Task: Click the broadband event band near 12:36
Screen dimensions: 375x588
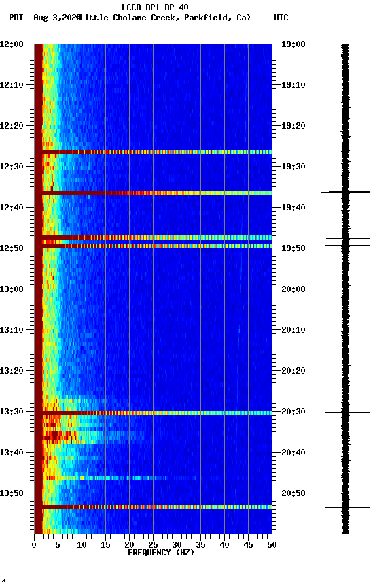Action: (153, 193)
